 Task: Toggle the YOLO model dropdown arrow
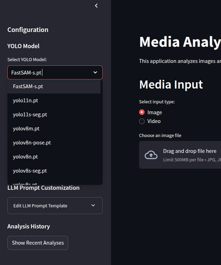point(95,72)
